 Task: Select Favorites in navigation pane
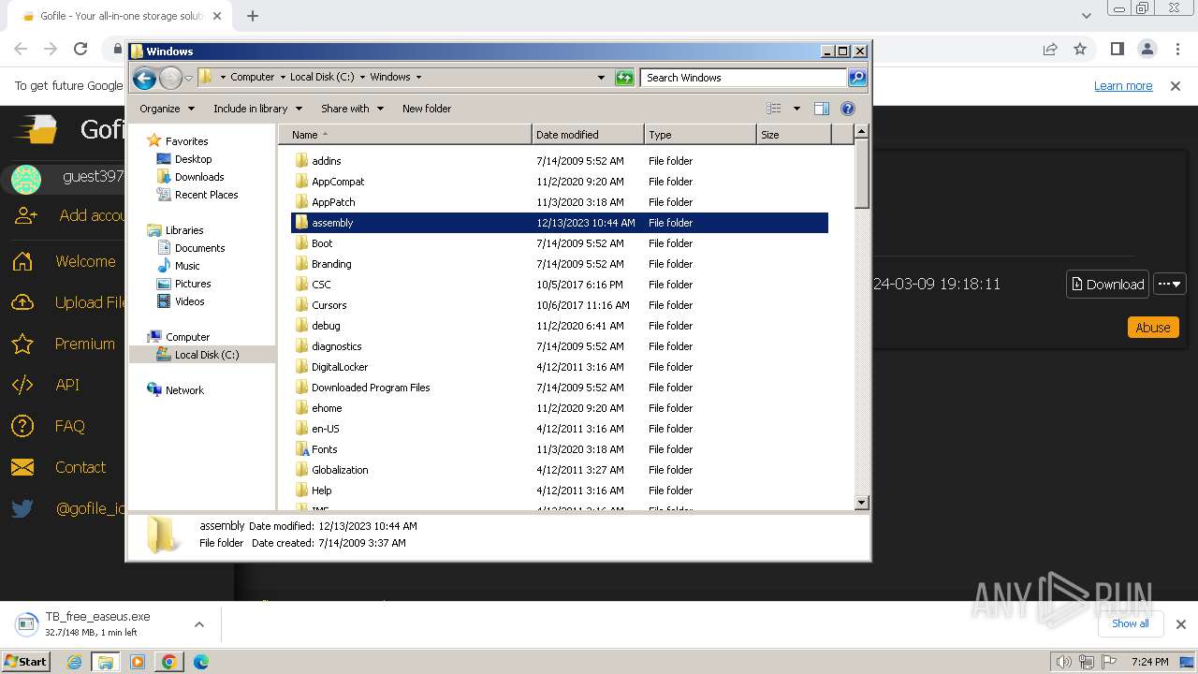[x=186, y=141]
